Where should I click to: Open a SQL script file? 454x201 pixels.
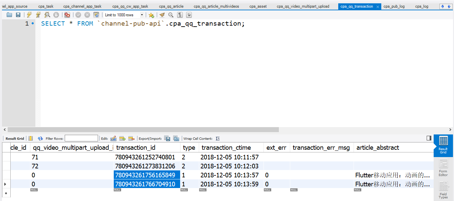pos(9,15)
